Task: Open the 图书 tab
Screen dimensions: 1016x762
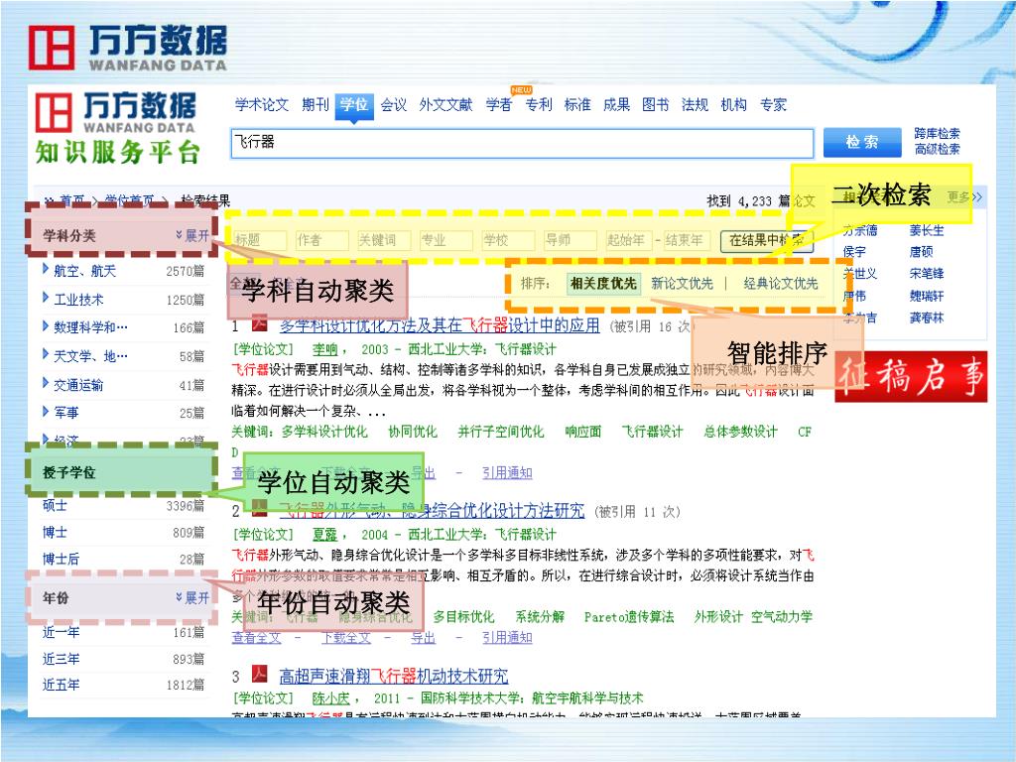Action: coord(655,104)
